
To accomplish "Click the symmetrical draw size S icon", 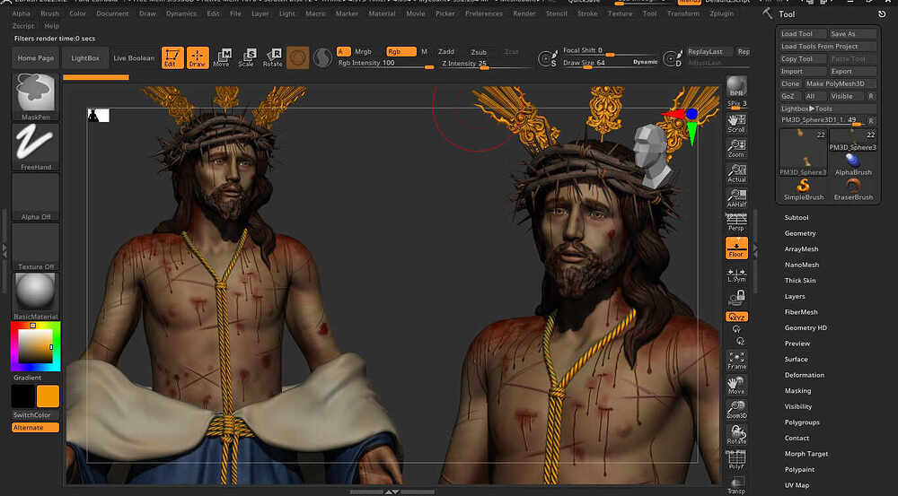I will (548, 58).
